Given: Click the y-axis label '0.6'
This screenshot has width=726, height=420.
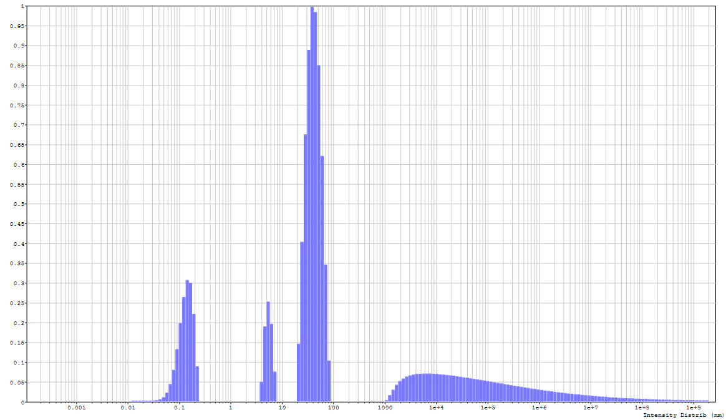Looking at the screenshot, I should click(x=19, y=165).
